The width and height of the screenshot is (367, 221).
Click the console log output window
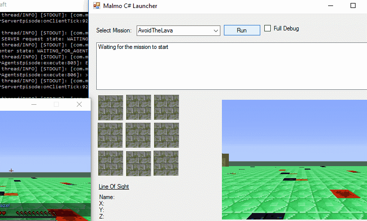tap(44, 55)
